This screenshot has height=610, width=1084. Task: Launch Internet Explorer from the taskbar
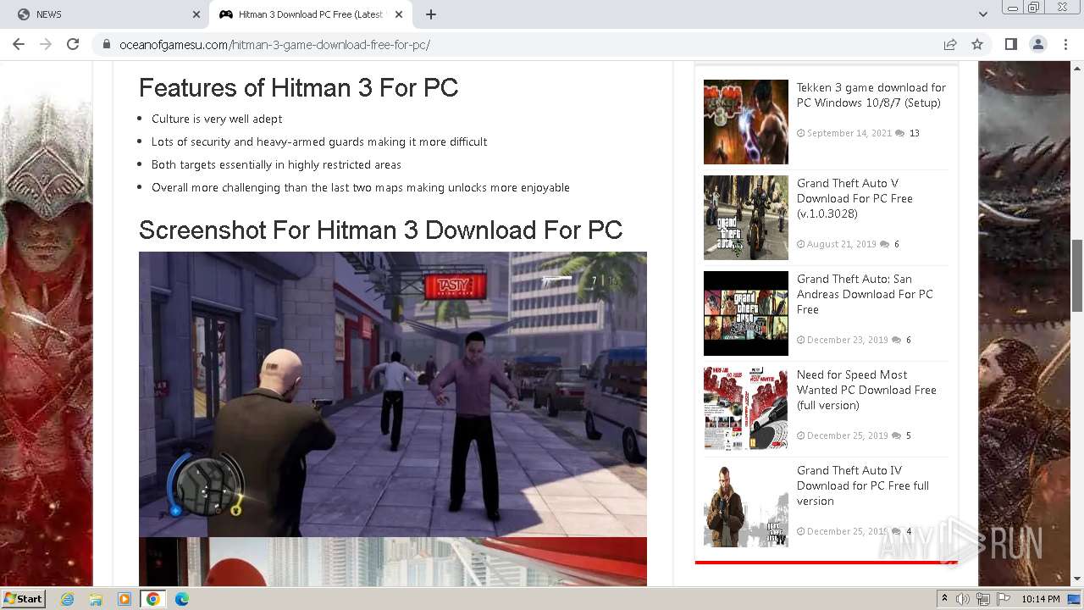pos(67,599)
